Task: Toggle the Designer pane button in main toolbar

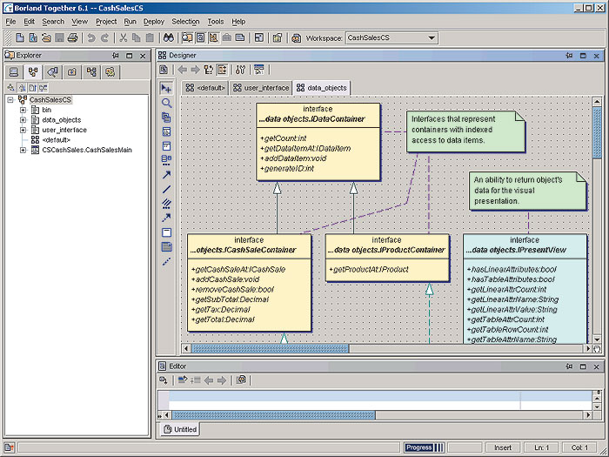Action: (214, 37)
